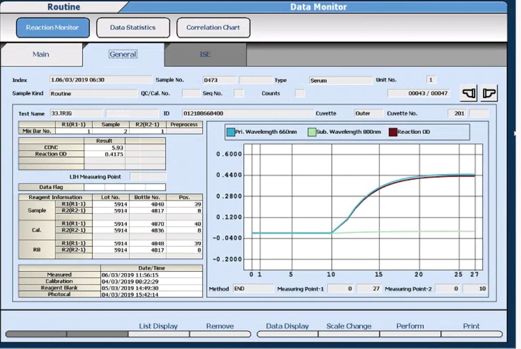Screen dimensions: 521x349
Task: Click the Photocal date 04/03/2019 15:42:14
Action: click(x=151, y=295)
